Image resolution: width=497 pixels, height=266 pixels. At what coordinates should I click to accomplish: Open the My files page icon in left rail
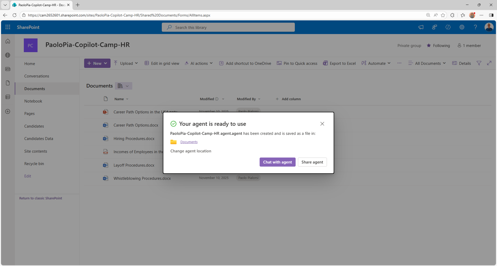click(x=8, y=83)
